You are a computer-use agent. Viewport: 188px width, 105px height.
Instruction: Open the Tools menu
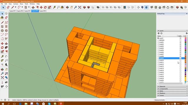coord(26,4)
